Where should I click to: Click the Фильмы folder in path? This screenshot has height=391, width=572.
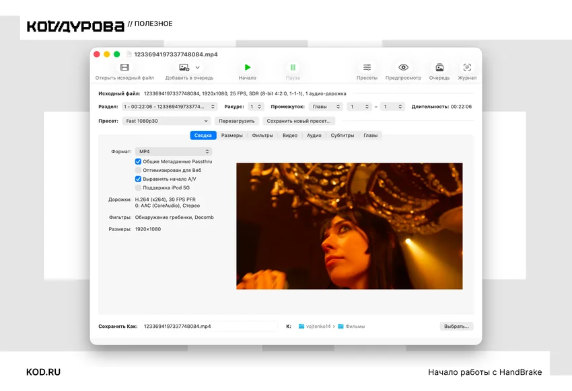coord(351,327)
